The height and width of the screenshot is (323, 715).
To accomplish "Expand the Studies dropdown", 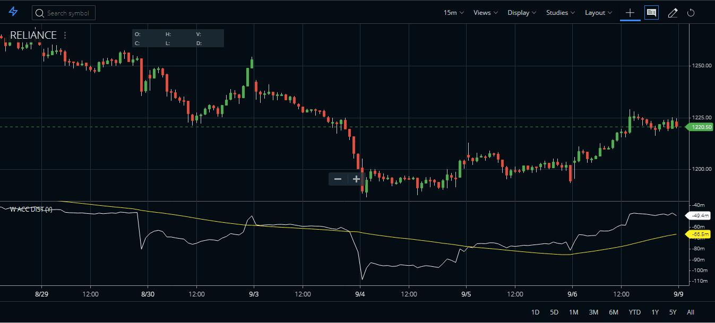I will [560, 12].
